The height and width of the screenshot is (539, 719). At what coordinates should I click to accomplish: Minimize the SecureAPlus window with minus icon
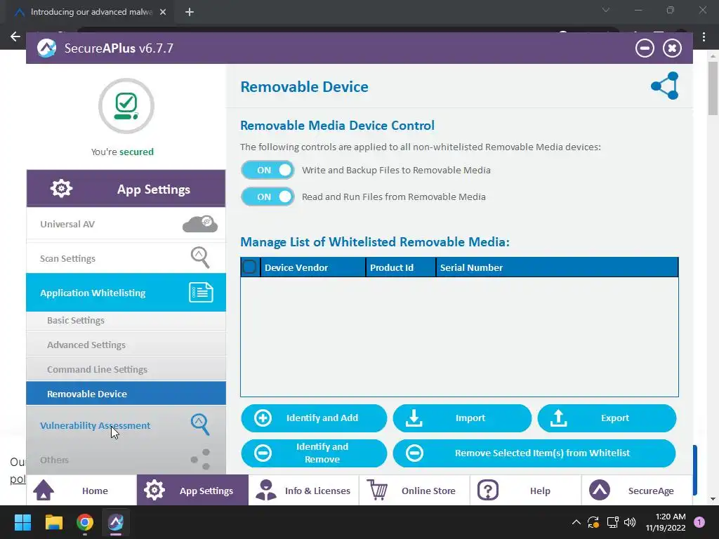pyautogui.click(x=645, y=48)
